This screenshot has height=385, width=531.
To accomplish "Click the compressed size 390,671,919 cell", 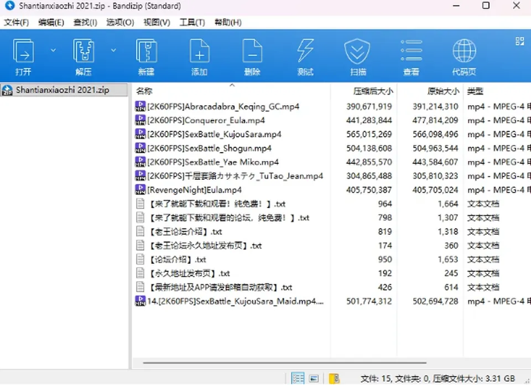I will click(x=369, y=107).
